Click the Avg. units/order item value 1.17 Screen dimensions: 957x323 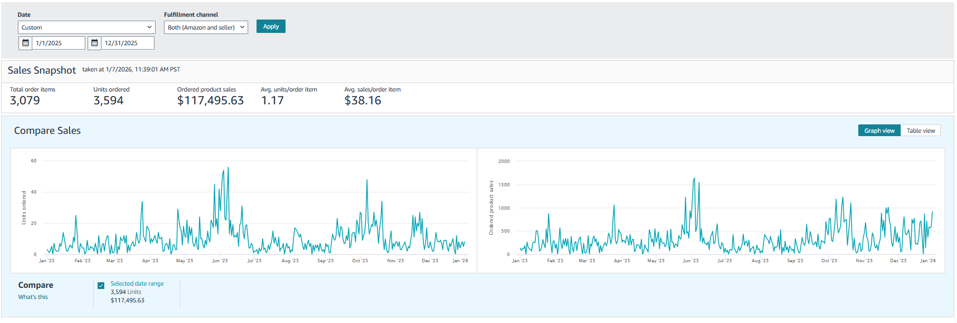click(272, 100)
